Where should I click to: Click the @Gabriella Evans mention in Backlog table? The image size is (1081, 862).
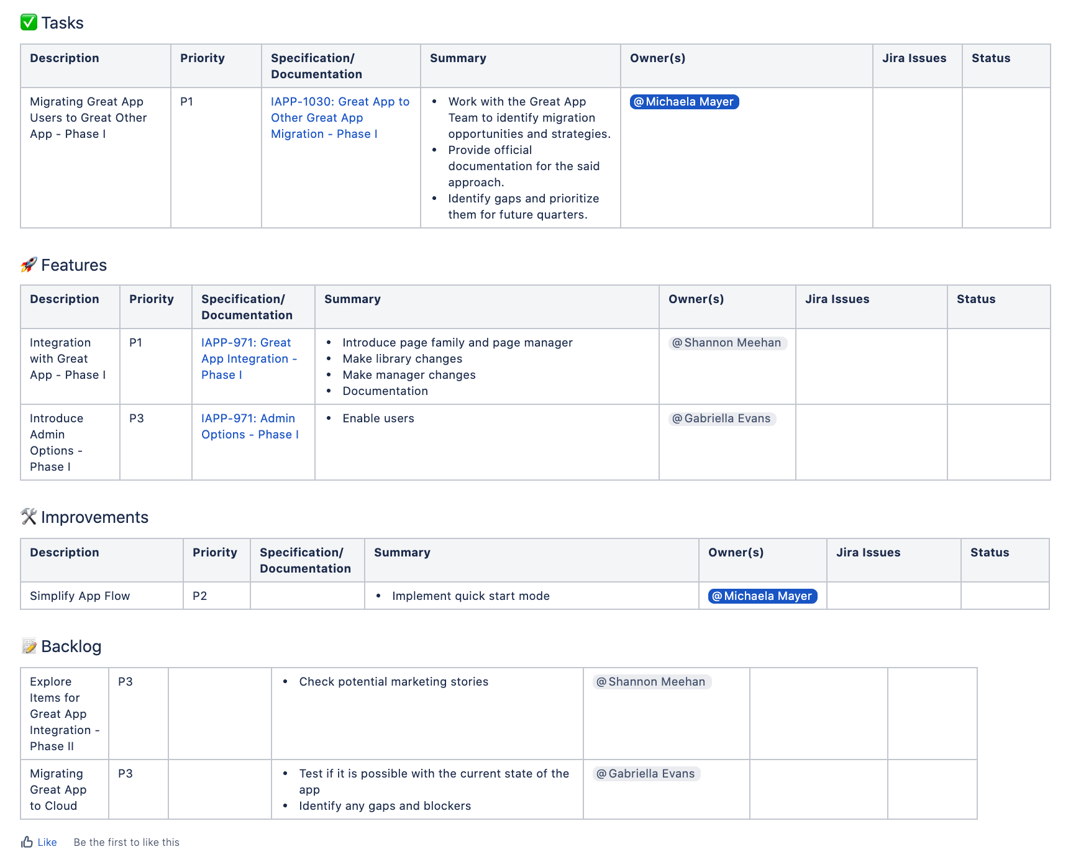pos(646,774)
